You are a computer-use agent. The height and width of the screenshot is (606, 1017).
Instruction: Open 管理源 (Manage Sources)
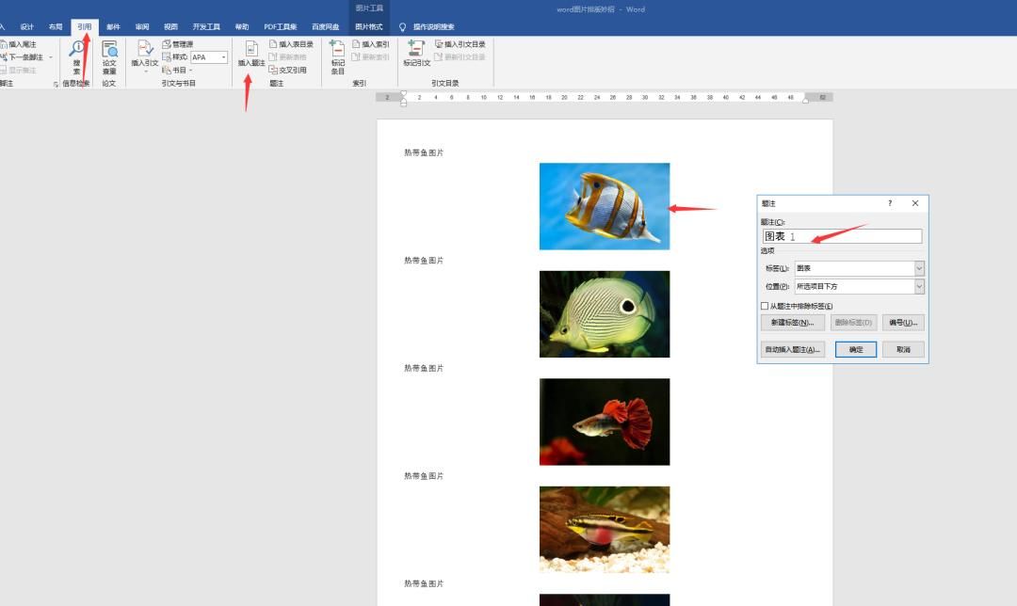coord(178,44)
